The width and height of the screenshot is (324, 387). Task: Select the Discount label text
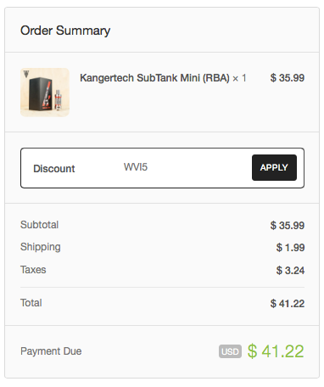[x=54, y=169]
